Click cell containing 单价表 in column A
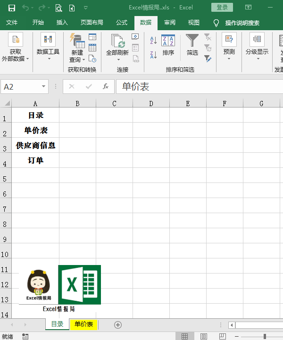Screen dimensions: 283x340 click(35, 130)
